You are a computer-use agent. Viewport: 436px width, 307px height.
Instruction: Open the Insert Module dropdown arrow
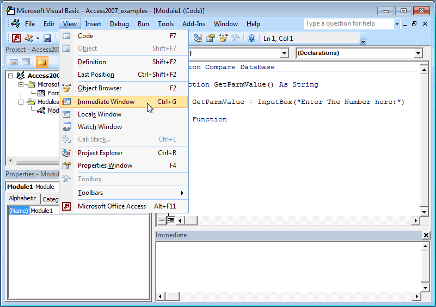[38, 38]
